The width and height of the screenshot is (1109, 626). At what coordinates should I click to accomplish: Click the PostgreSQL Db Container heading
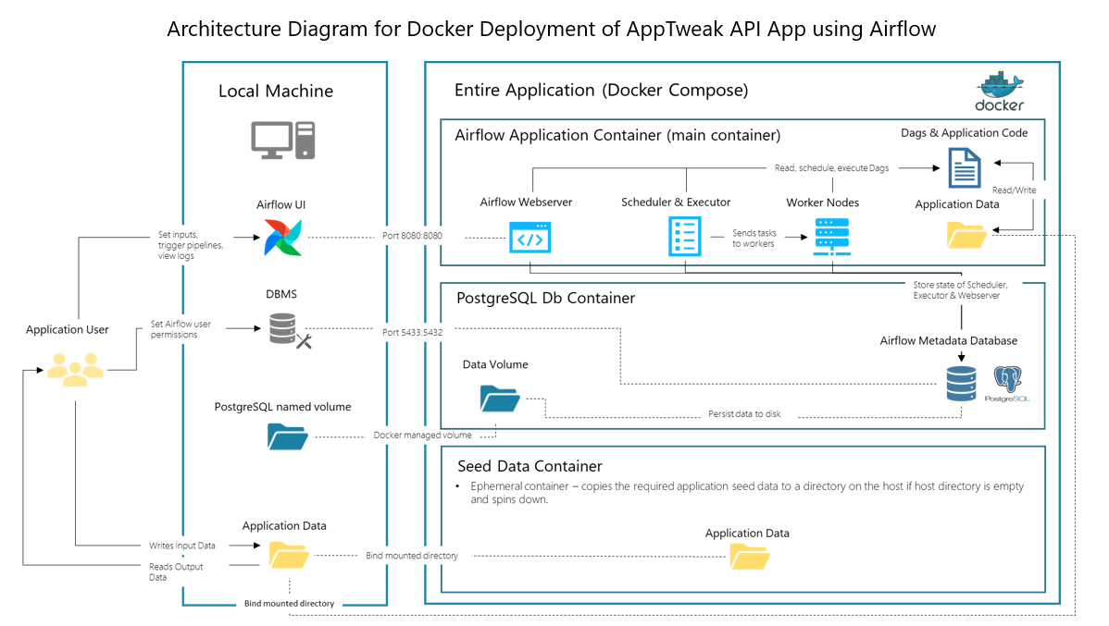[545, 298]
